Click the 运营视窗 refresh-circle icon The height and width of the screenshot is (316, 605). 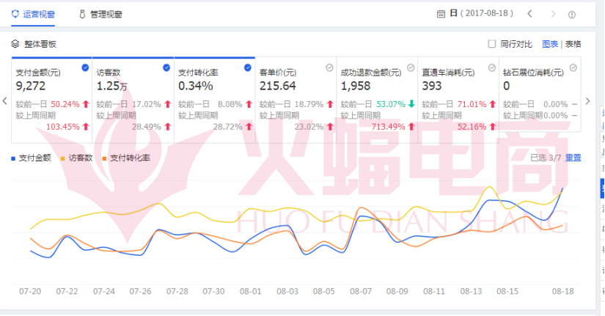coord(15,14)
